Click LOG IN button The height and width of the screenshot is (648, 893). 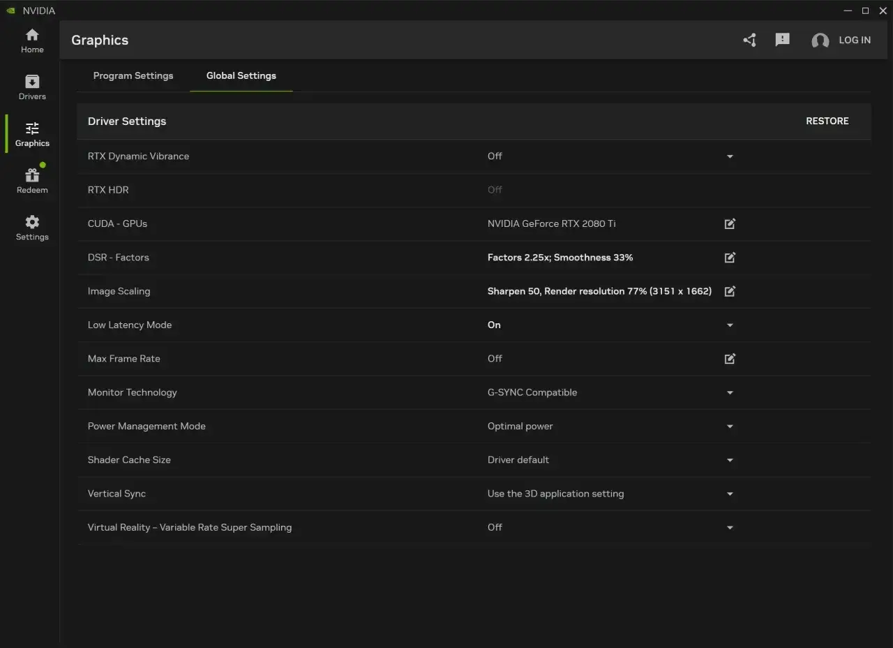tap(855, 40)
